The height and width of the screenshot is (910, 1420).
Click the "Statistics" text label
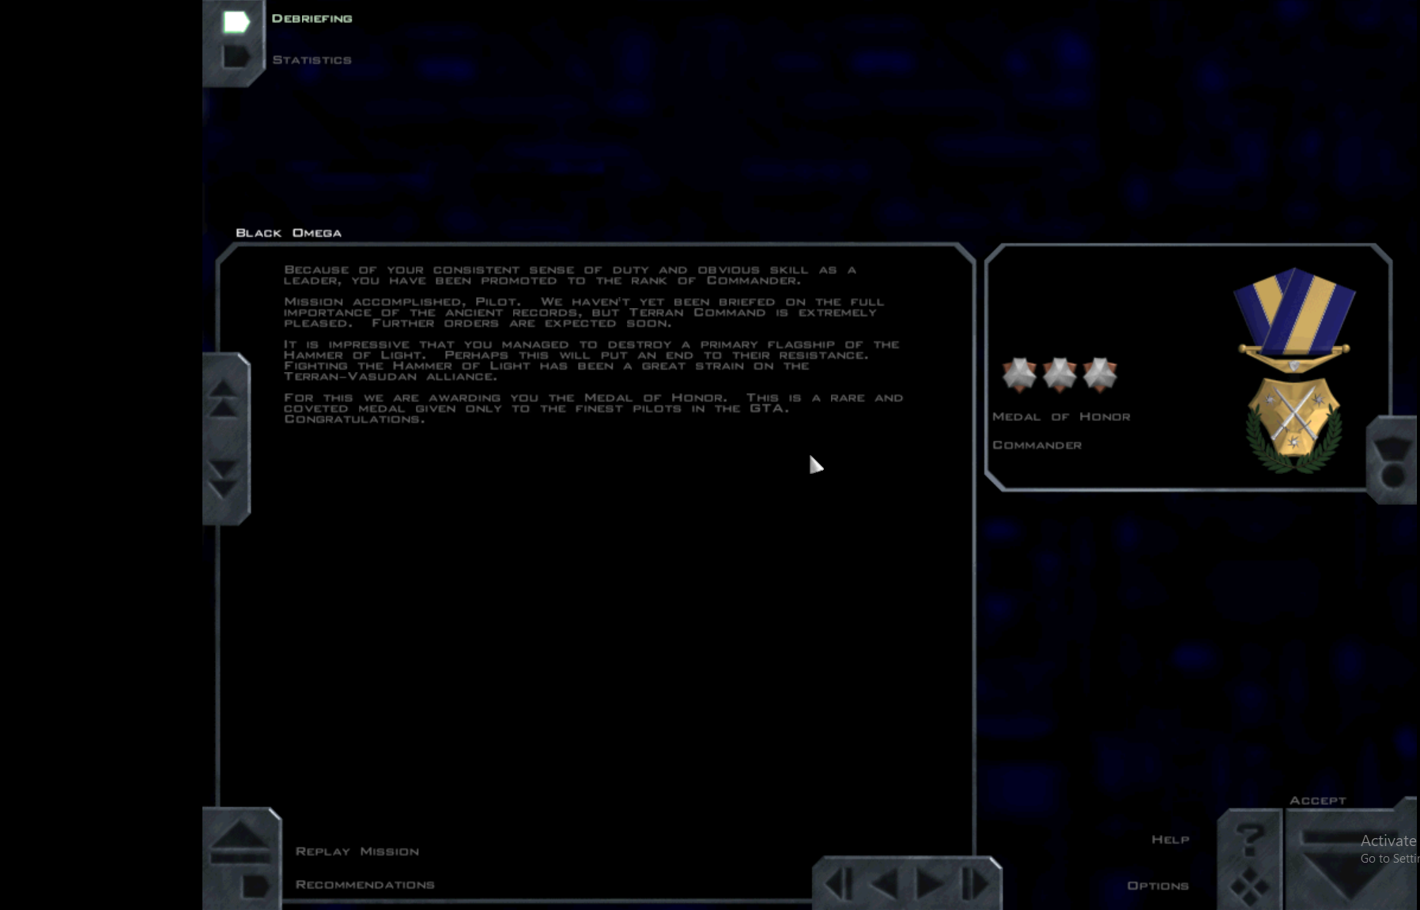pyautogui.click(x=312, y=60)
